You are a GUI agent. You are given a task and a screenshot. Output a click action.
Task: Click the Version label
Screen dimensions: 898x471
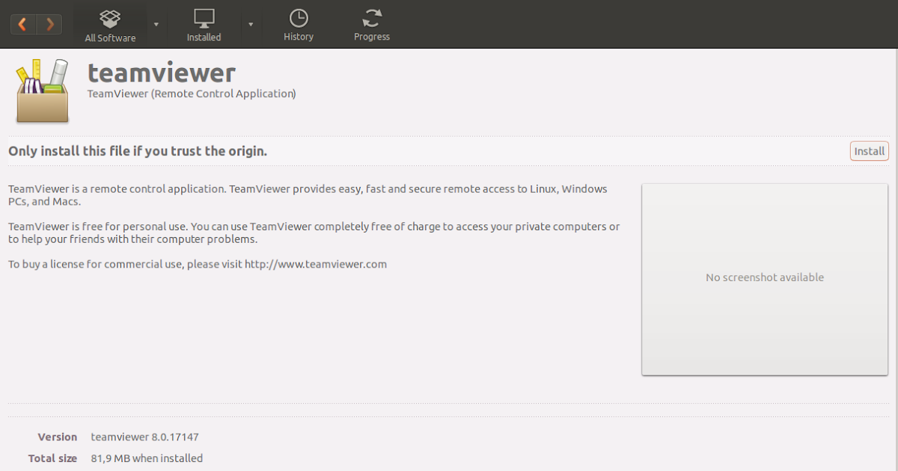58,437
